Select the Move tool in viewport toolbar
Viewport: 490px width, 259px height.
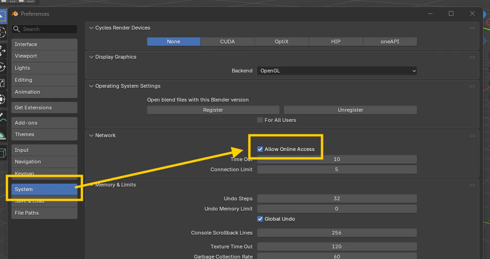point(2,50)
